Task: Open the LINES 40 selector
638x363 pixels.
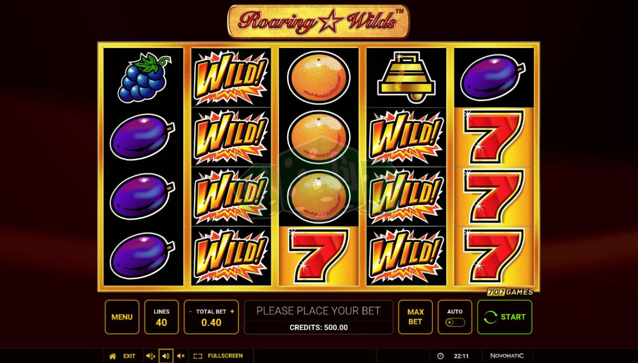Action: click(x=162, y=317)
